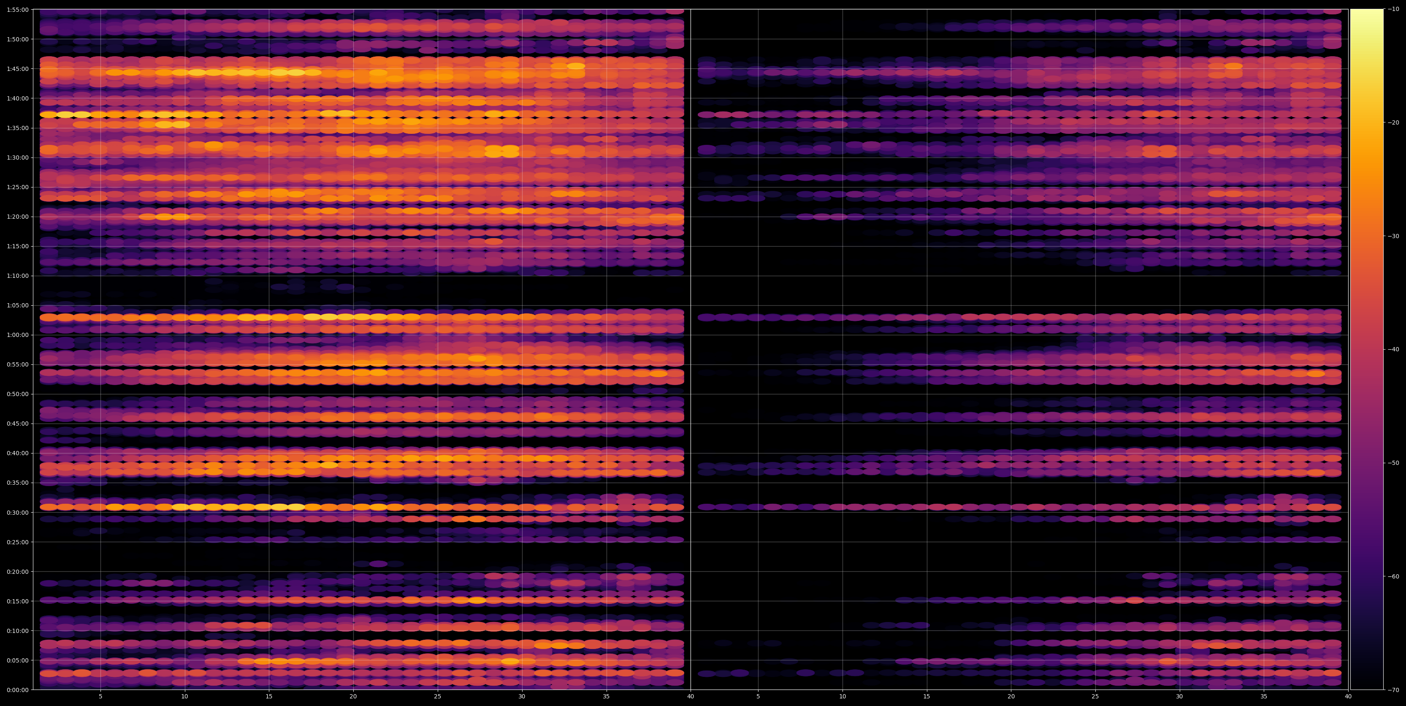Click the −10 colorbar scale label
Image resolution: width=1406 pixels, height=706 pixels.
[x=1393, y=9]
